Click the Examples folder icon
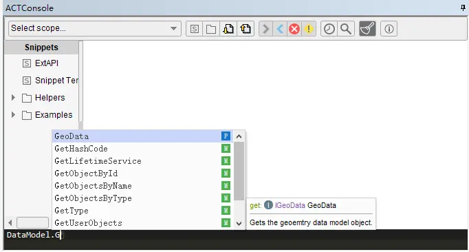The height and width of the screenshot is (252, 469). tap(27, 115)
